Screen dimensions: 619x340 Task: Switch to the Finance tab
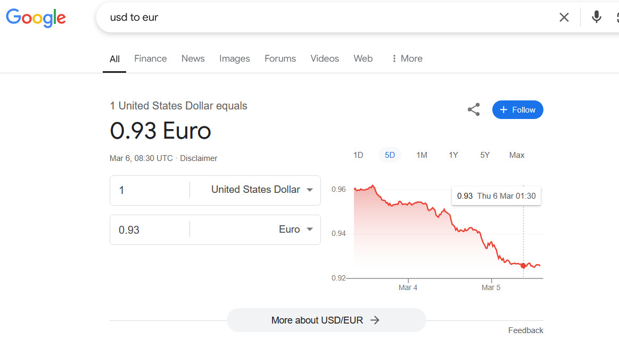tap(150, 58)
